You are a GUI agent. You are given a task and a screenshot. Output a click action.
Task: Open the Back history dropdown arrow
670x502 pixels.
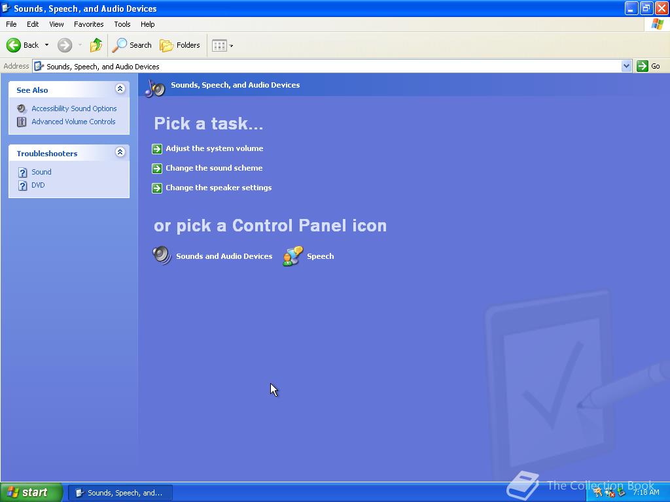point(46,45)
